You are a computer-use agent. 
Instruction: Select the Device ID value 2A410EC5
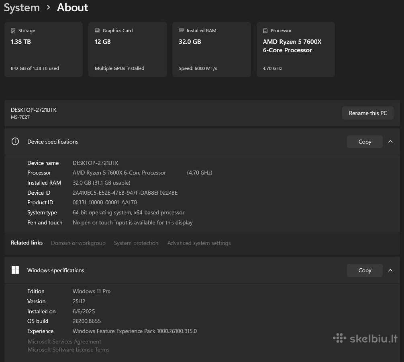pos(125,193)
